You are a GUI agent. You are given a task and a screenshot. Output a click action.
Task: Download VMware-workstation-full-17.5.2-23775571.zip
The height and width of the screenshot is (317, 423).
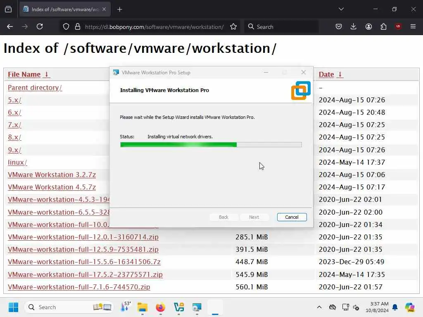85,274
